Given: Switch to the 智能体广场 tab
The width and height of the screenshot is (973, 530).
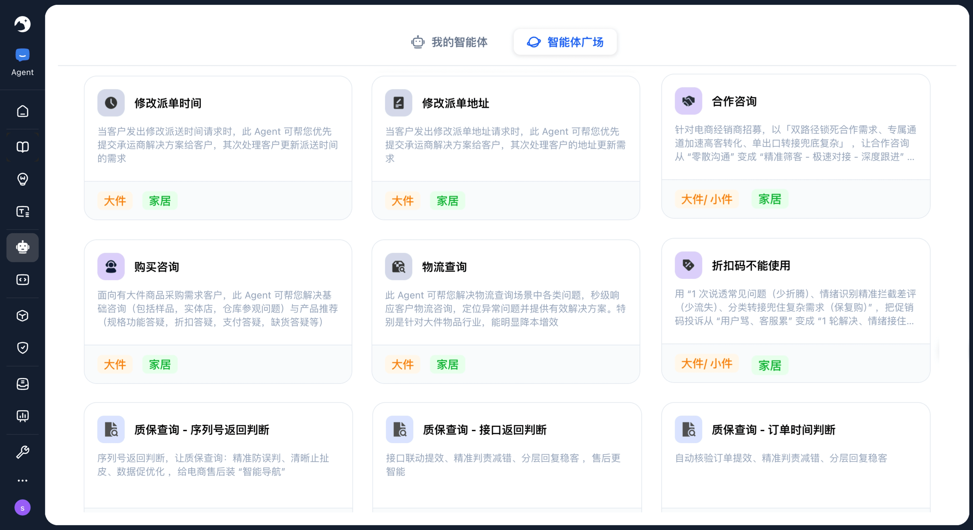Looking at the screenshot, I should tap(565, 42).
